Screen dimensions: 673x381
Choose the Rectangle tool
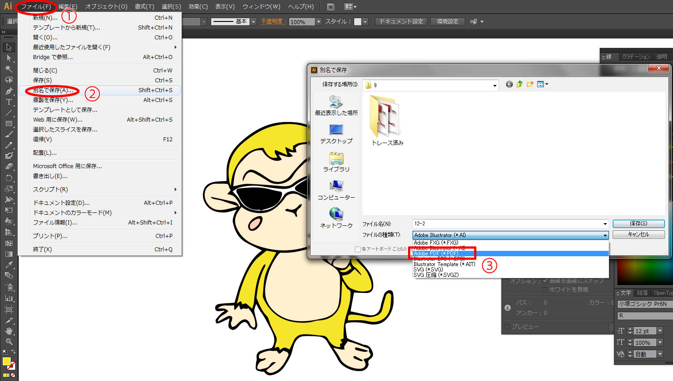[x=9, y=123]
